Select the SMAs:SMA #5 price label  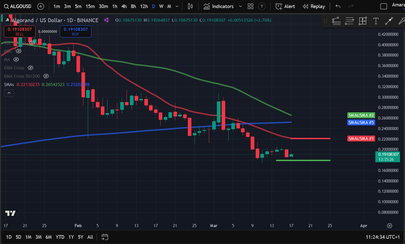(361, 123)
